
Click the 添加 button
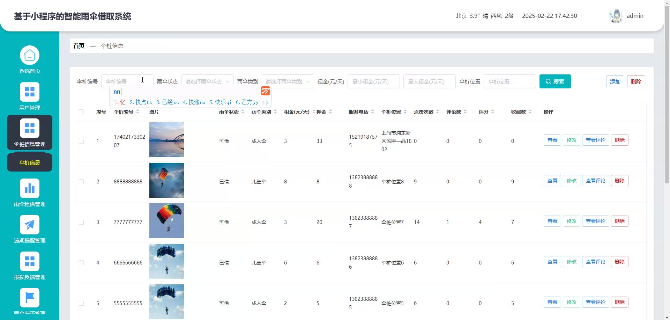[x=615, y=81]
